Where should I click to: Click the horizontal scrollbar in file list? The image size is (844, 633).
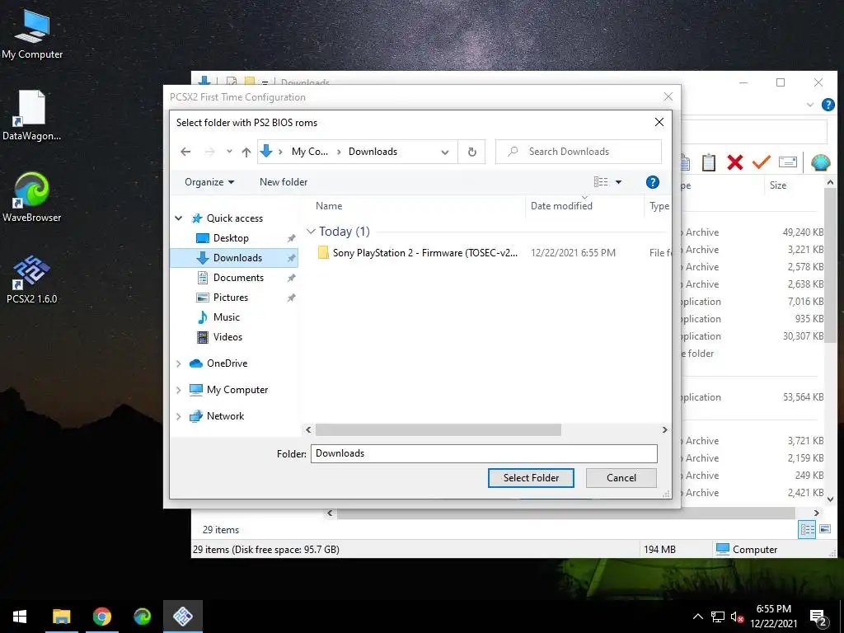click(x=438, y=429)
